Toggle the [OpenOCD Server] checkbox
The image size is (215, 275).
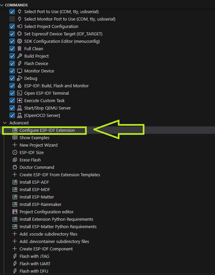click(x=12, y=115)
